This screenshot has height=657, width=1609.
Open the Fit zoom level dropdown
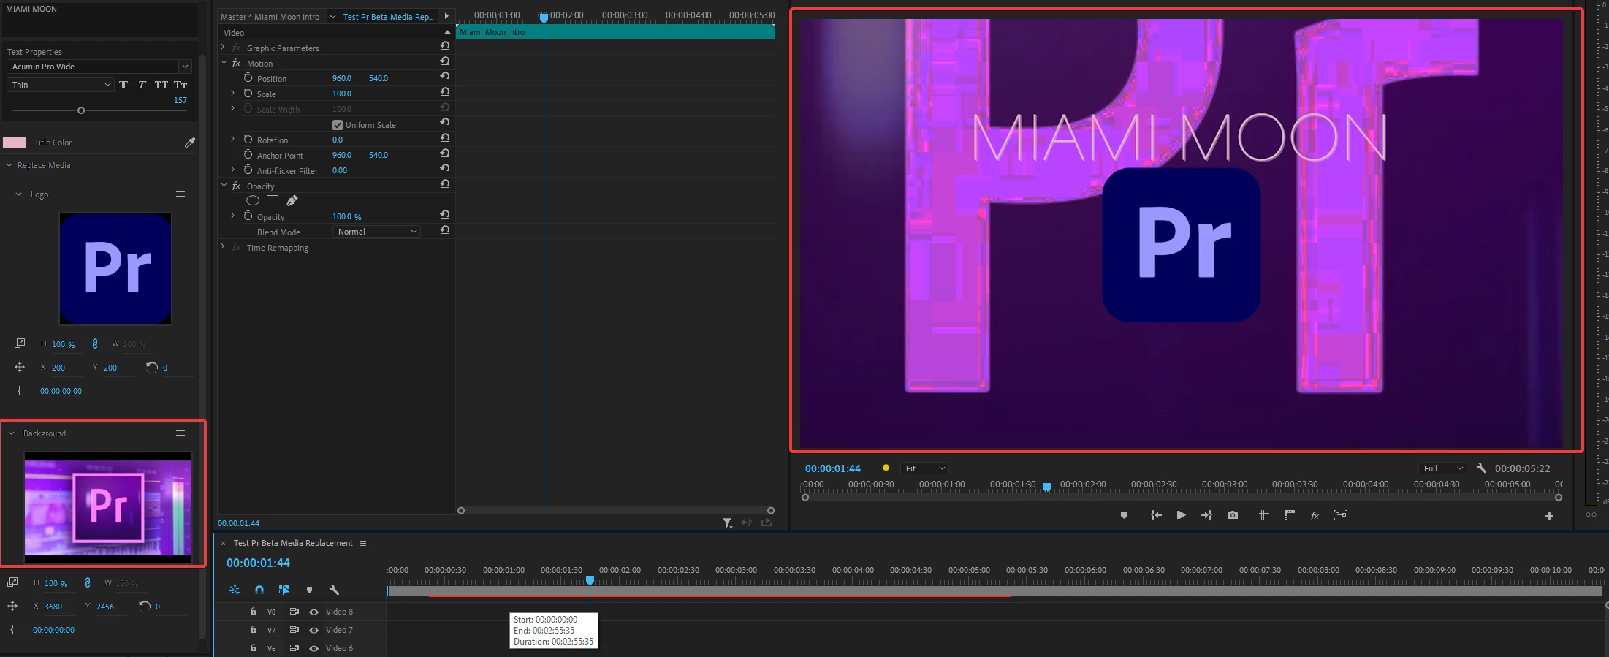pos(924,468)
